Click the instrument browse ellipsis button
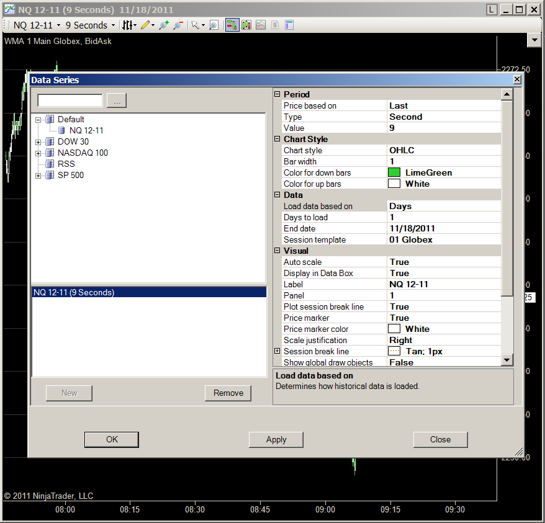 (x=117, y=101)
